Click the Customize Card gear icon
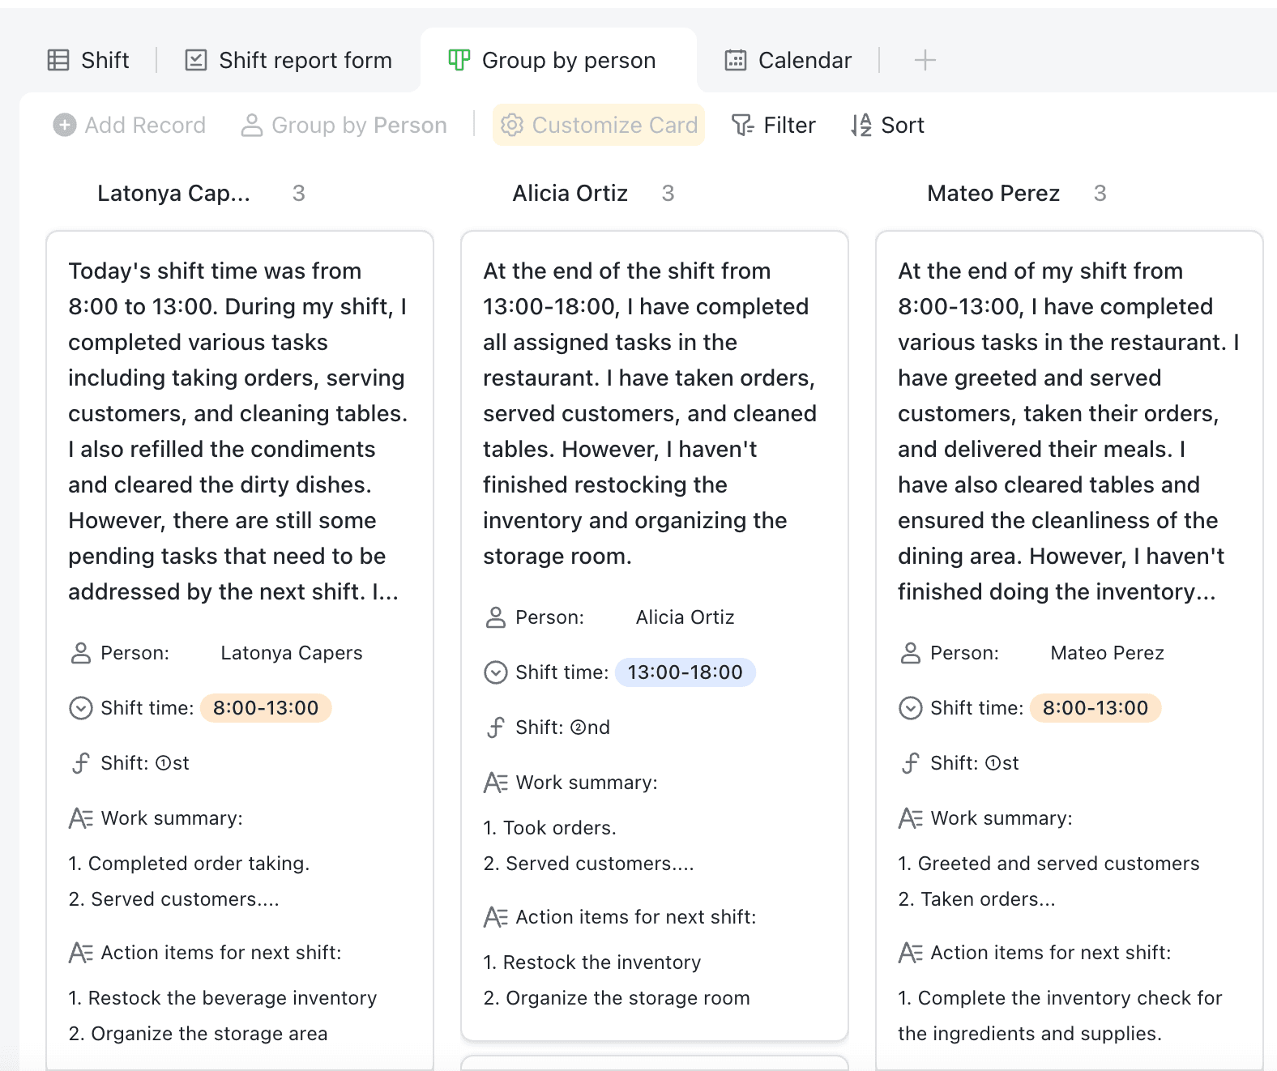This screenshot has height=1071, width=1277. (511, 125)
